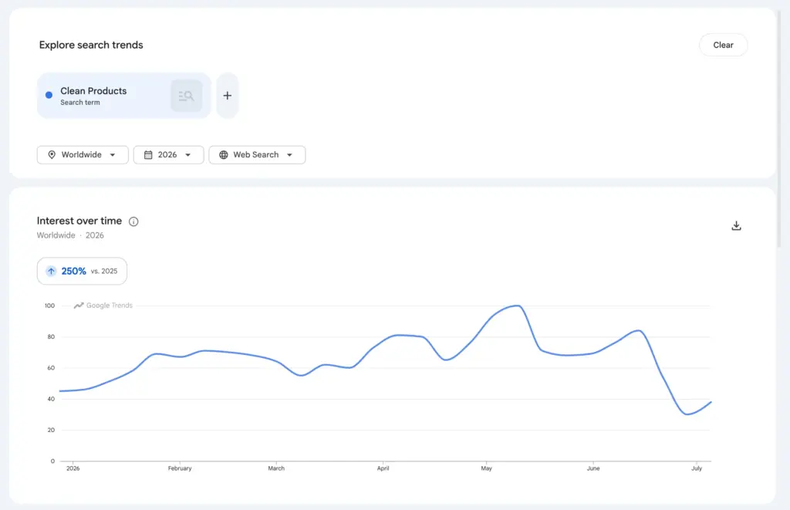
Task: Click the search-details icon in Clean Products chip
Action: point(187,96)
